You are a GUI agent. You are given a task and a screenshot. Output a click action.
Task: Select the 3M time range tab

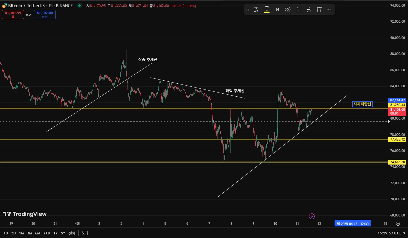(30, 233)
